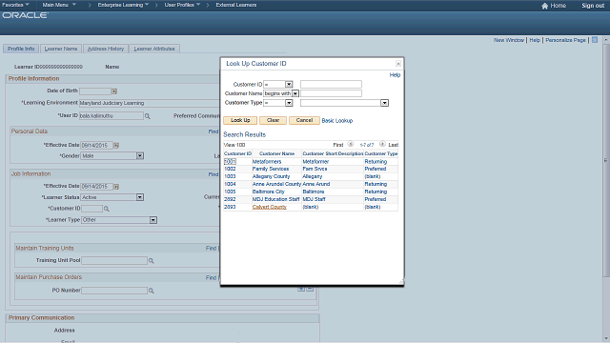Click the Cancel button
This screenshot has width=610, height=343.
coord(304,121)
